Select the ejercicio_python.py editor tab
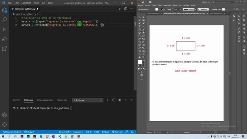This screenshot has height=139, width=247. 25,9
